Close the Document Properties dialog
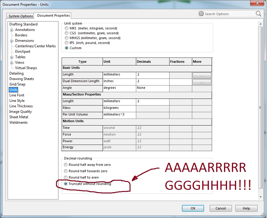 pyautogui.click(x=257, y=3)
